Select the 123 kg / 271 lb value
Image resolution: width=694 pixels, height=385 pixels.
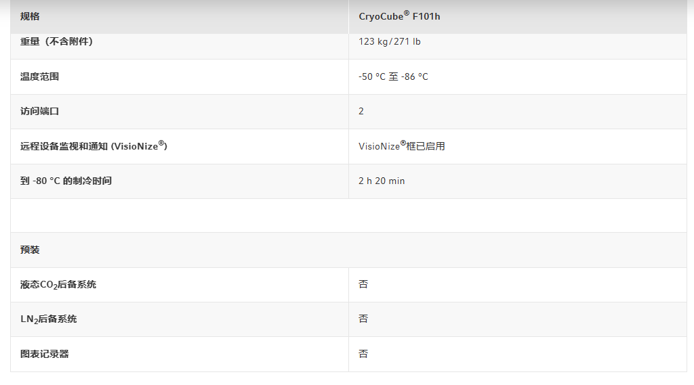(390, 41)
